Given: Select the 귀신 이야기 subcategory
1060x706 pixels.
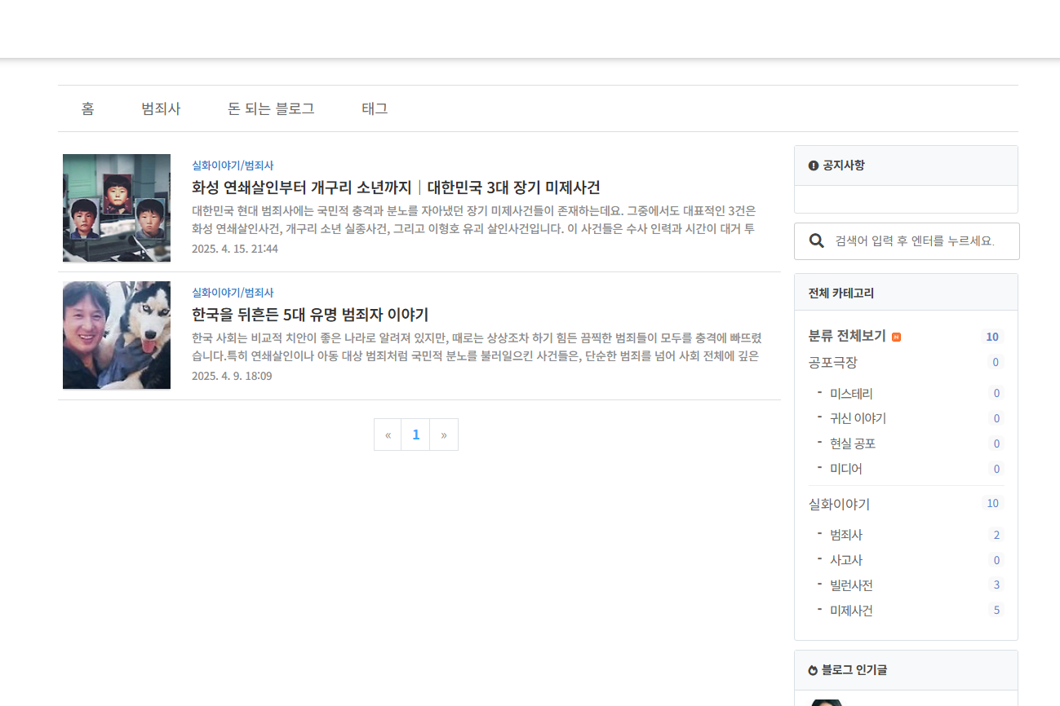Looking at the screenshot, I should point(858,418).
